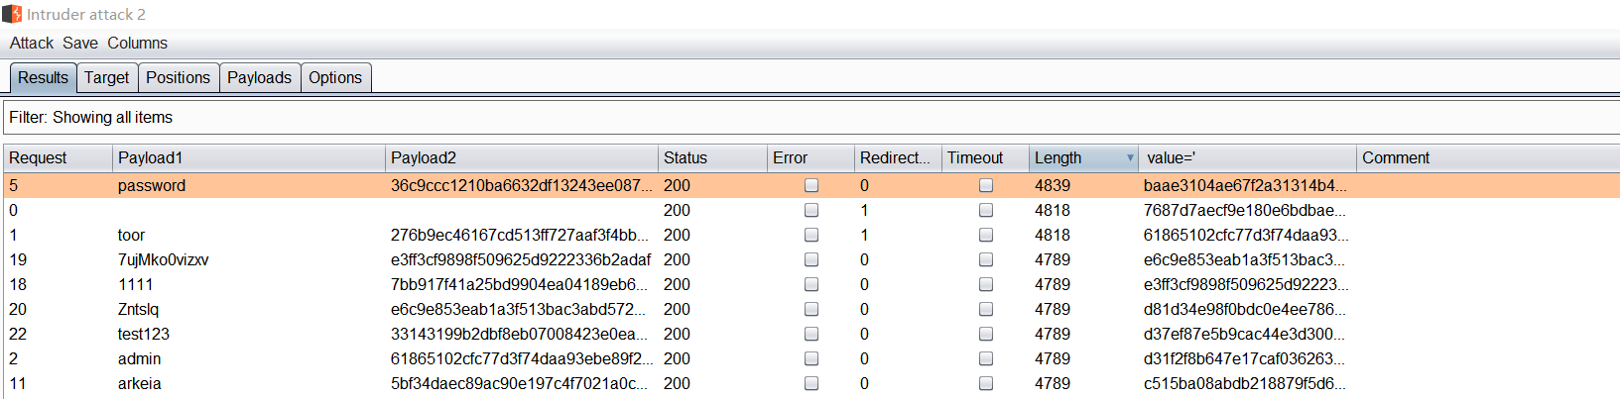This screenshot has width=1620, height=399.
Task: Click value cell starting baae3104ae67
Action: click(x=1246, y=185)
